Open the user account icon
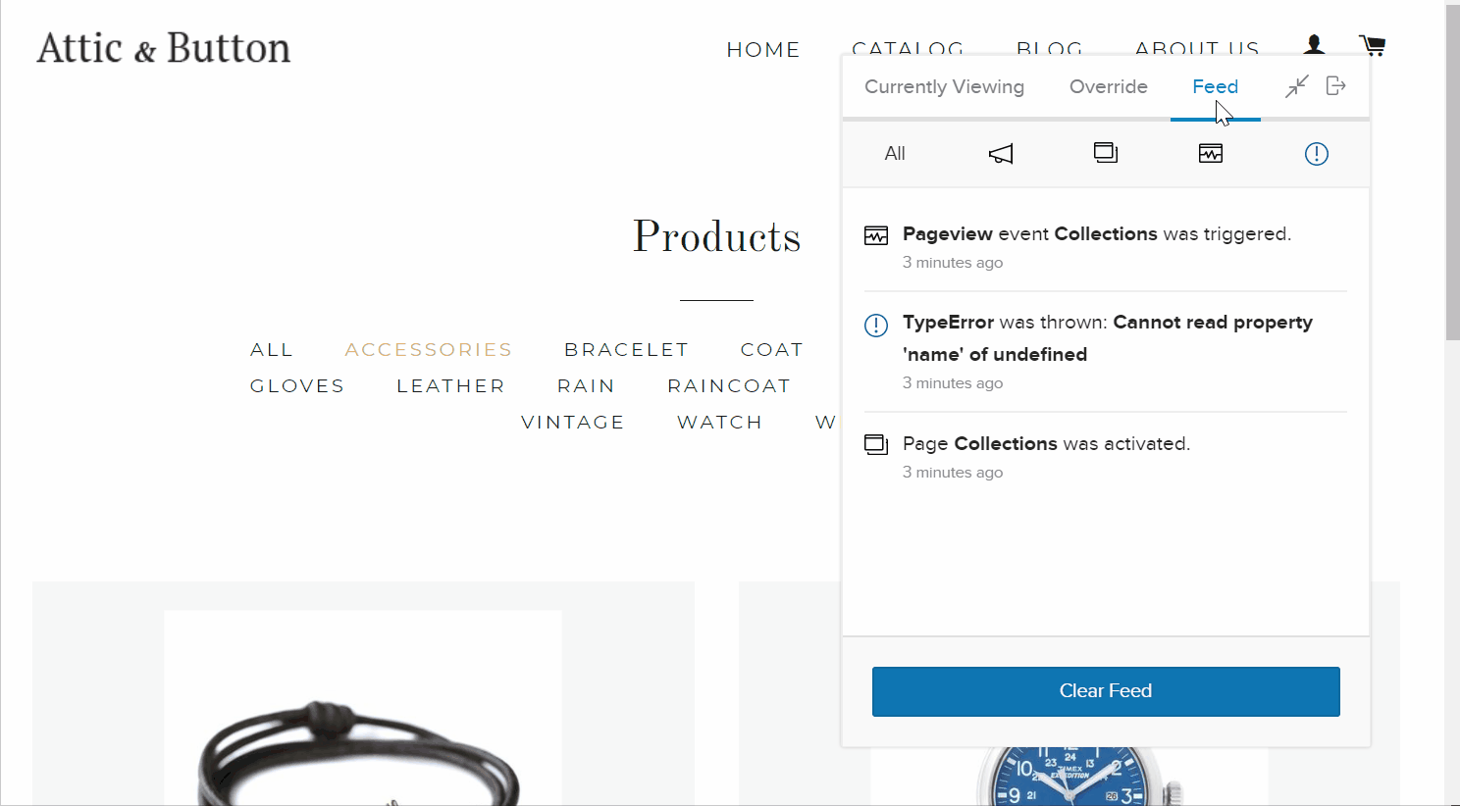The width and height of the screenshot is (1460, 806). 1315,45
